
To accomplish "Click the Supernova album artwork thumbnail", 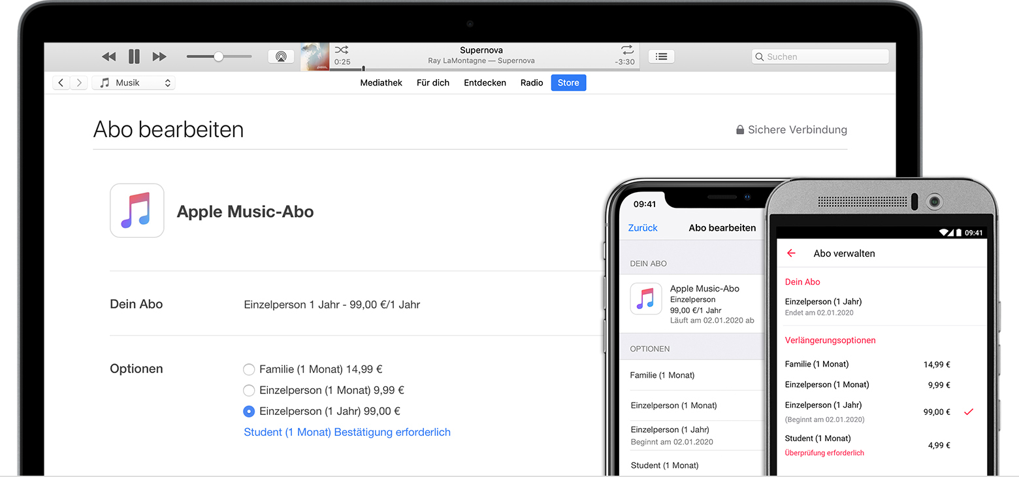I will [x=314, y=57].
